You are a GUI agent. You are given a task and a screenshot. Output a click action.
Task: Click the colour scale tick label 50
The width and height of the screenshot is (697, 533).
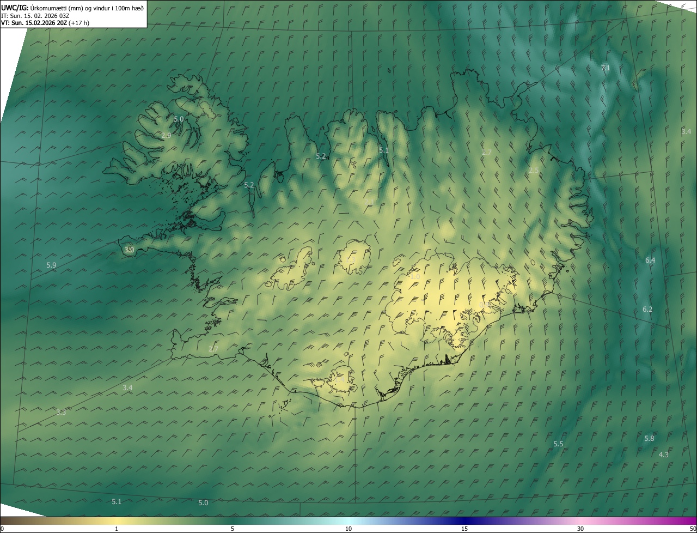click(693, 529)
